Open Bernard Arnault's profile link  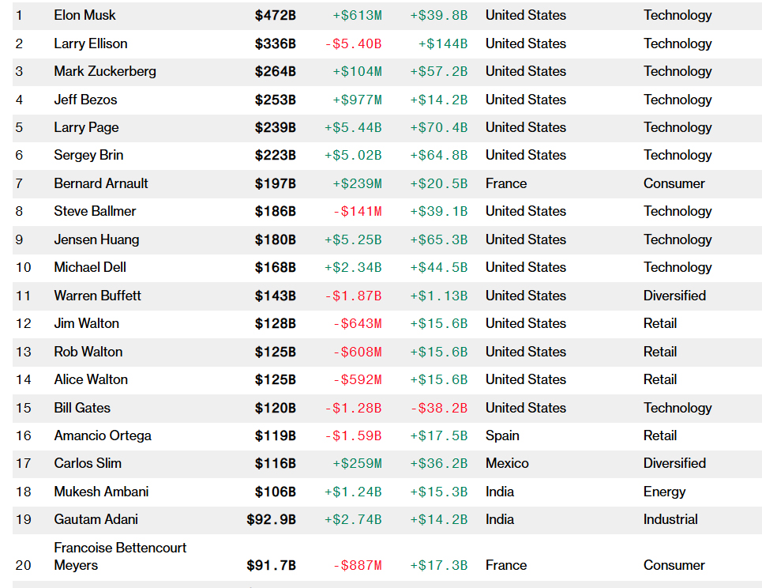(101, 183)
